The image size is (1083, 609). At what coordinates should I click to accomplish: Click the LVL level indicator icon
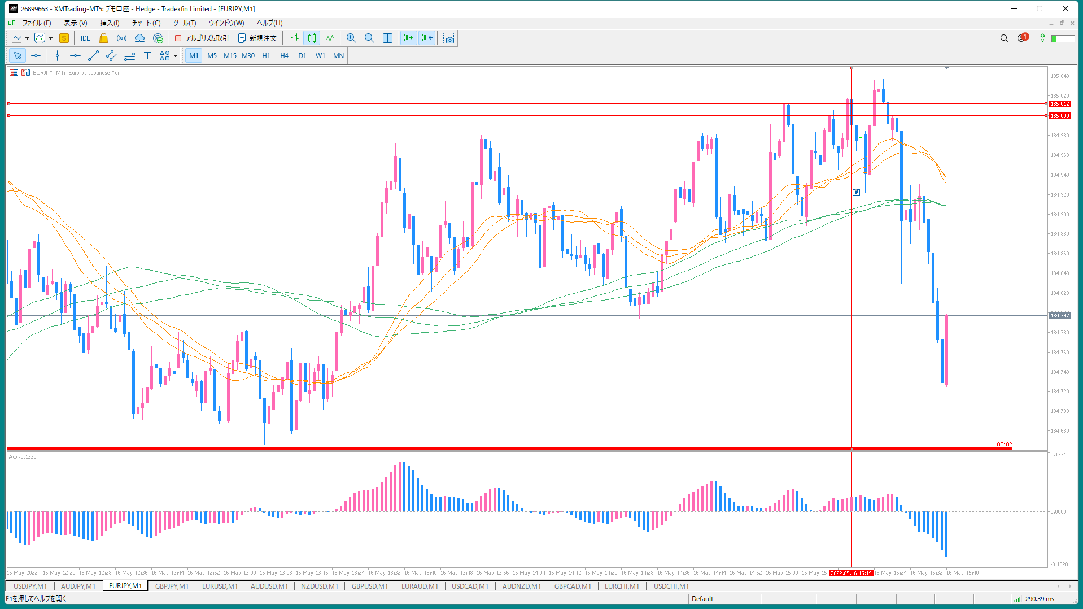coord(1042,38)
